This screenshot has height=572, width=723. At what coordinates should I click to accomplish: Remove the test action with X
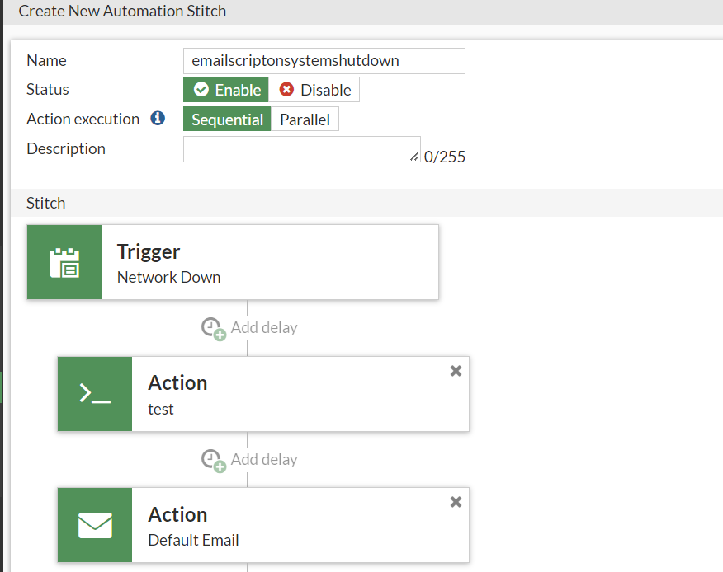[x=456, y=371]
